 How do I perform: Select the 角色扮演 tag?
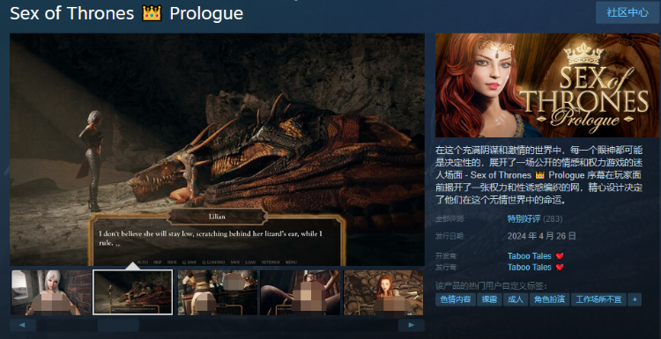coord(549,300)
